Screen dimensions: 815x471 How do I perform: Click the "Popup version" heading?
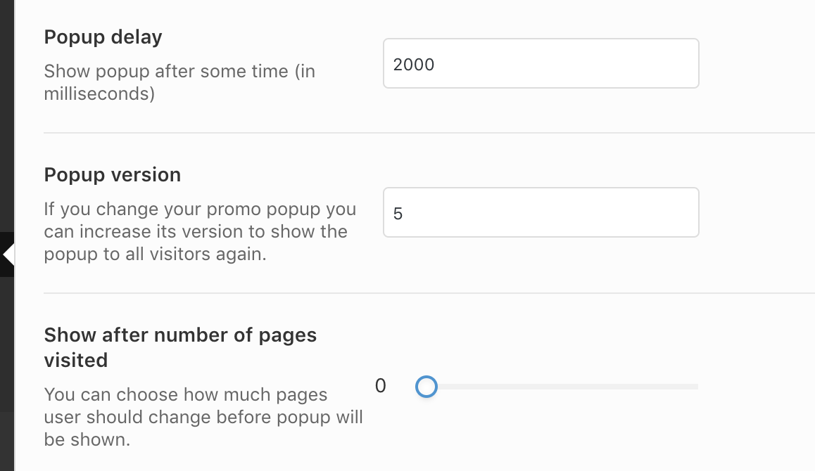(113, 174)
